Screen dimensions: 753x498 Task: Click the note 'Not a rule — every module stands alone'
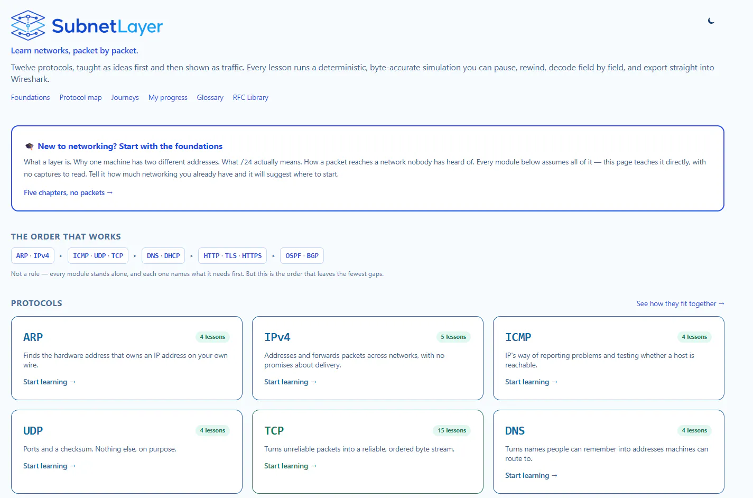click(x=197, y=274)
